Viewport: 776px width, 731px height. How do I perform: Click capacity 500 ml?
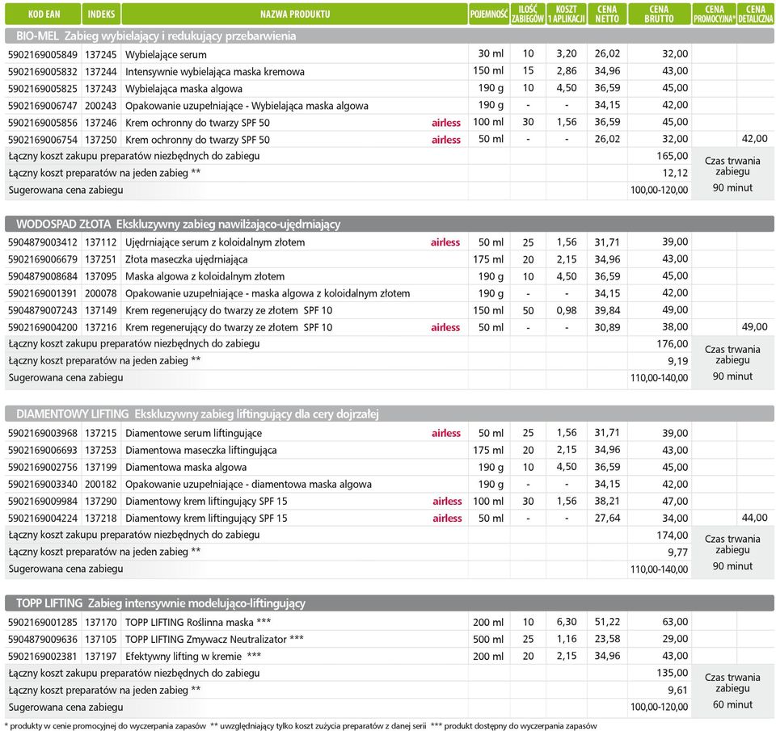click(x=488, y=639)
